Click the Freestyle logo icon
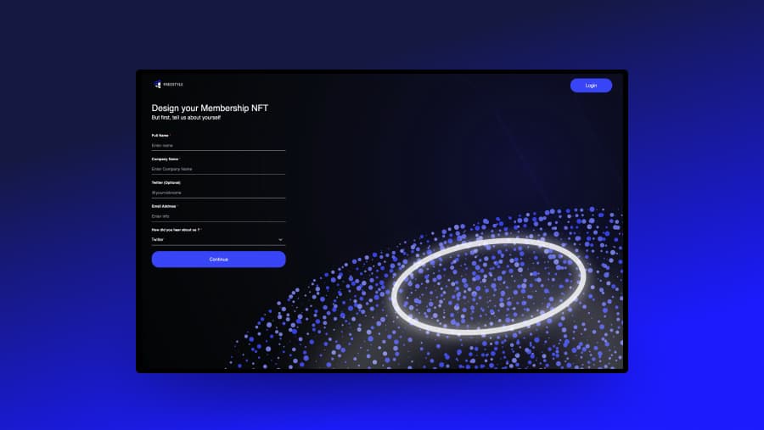 coord(157,85)
